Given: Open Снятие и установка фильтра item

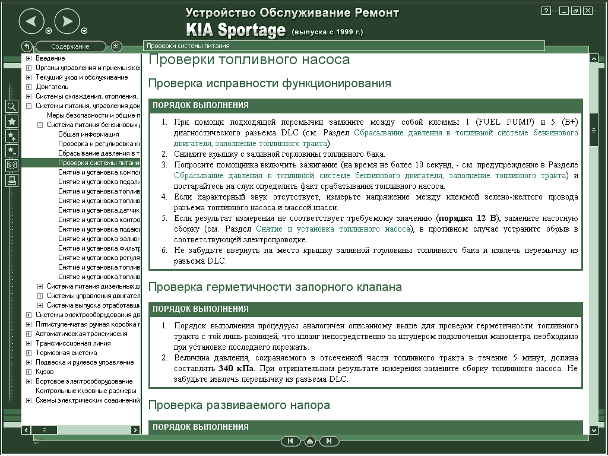Looking at the screenshot, I should pyautogui.click(x=99, y=248).
